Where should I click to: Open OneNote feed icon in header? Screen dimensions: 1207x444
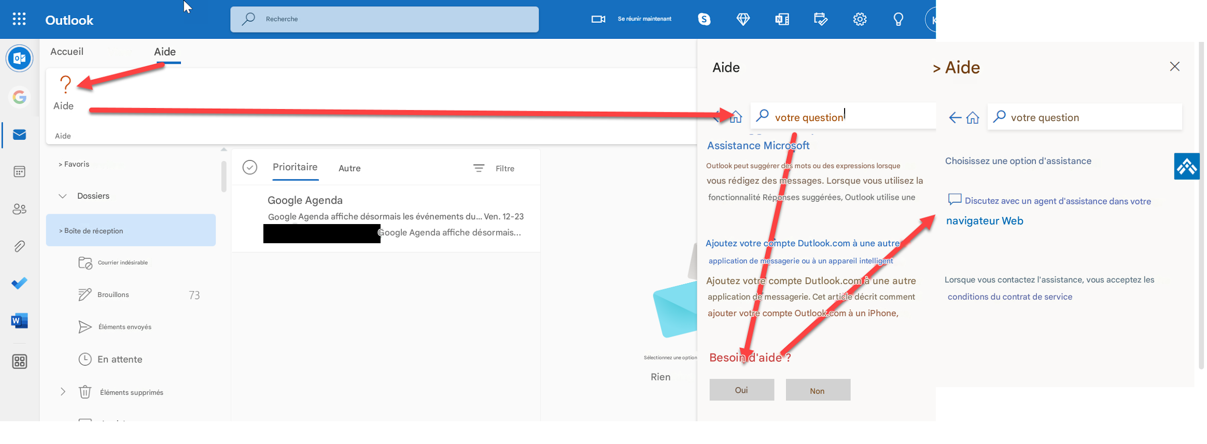(x=782, y=19)
